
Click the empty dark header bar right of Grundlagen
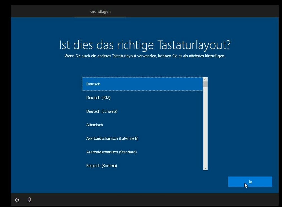tap(197, 12)
